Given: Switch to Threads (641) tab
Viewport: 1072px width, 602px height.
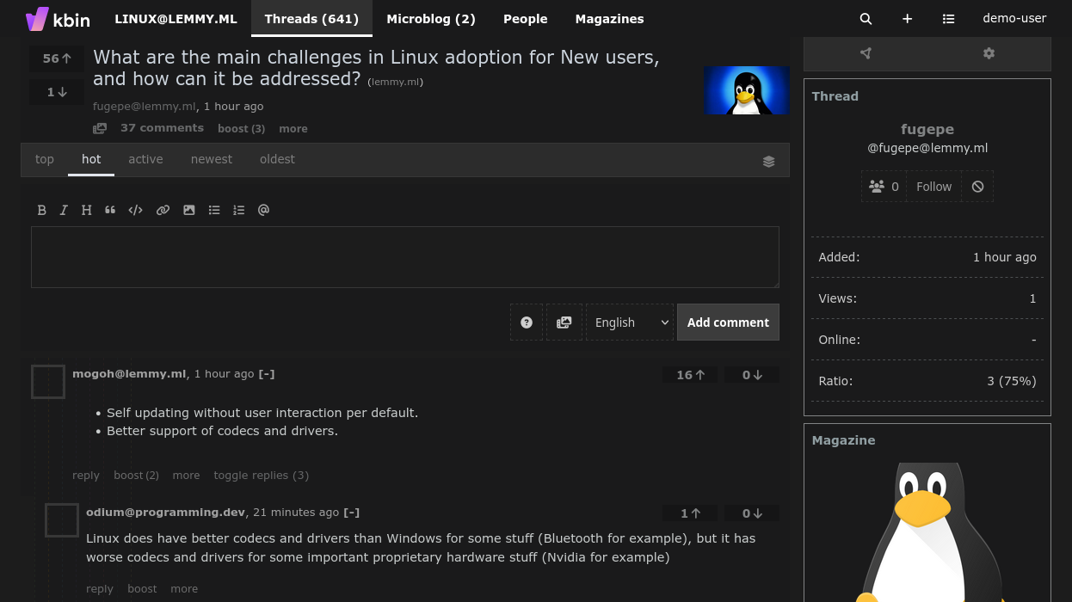Looking at the screenshot, I should (x=311, y=19).
